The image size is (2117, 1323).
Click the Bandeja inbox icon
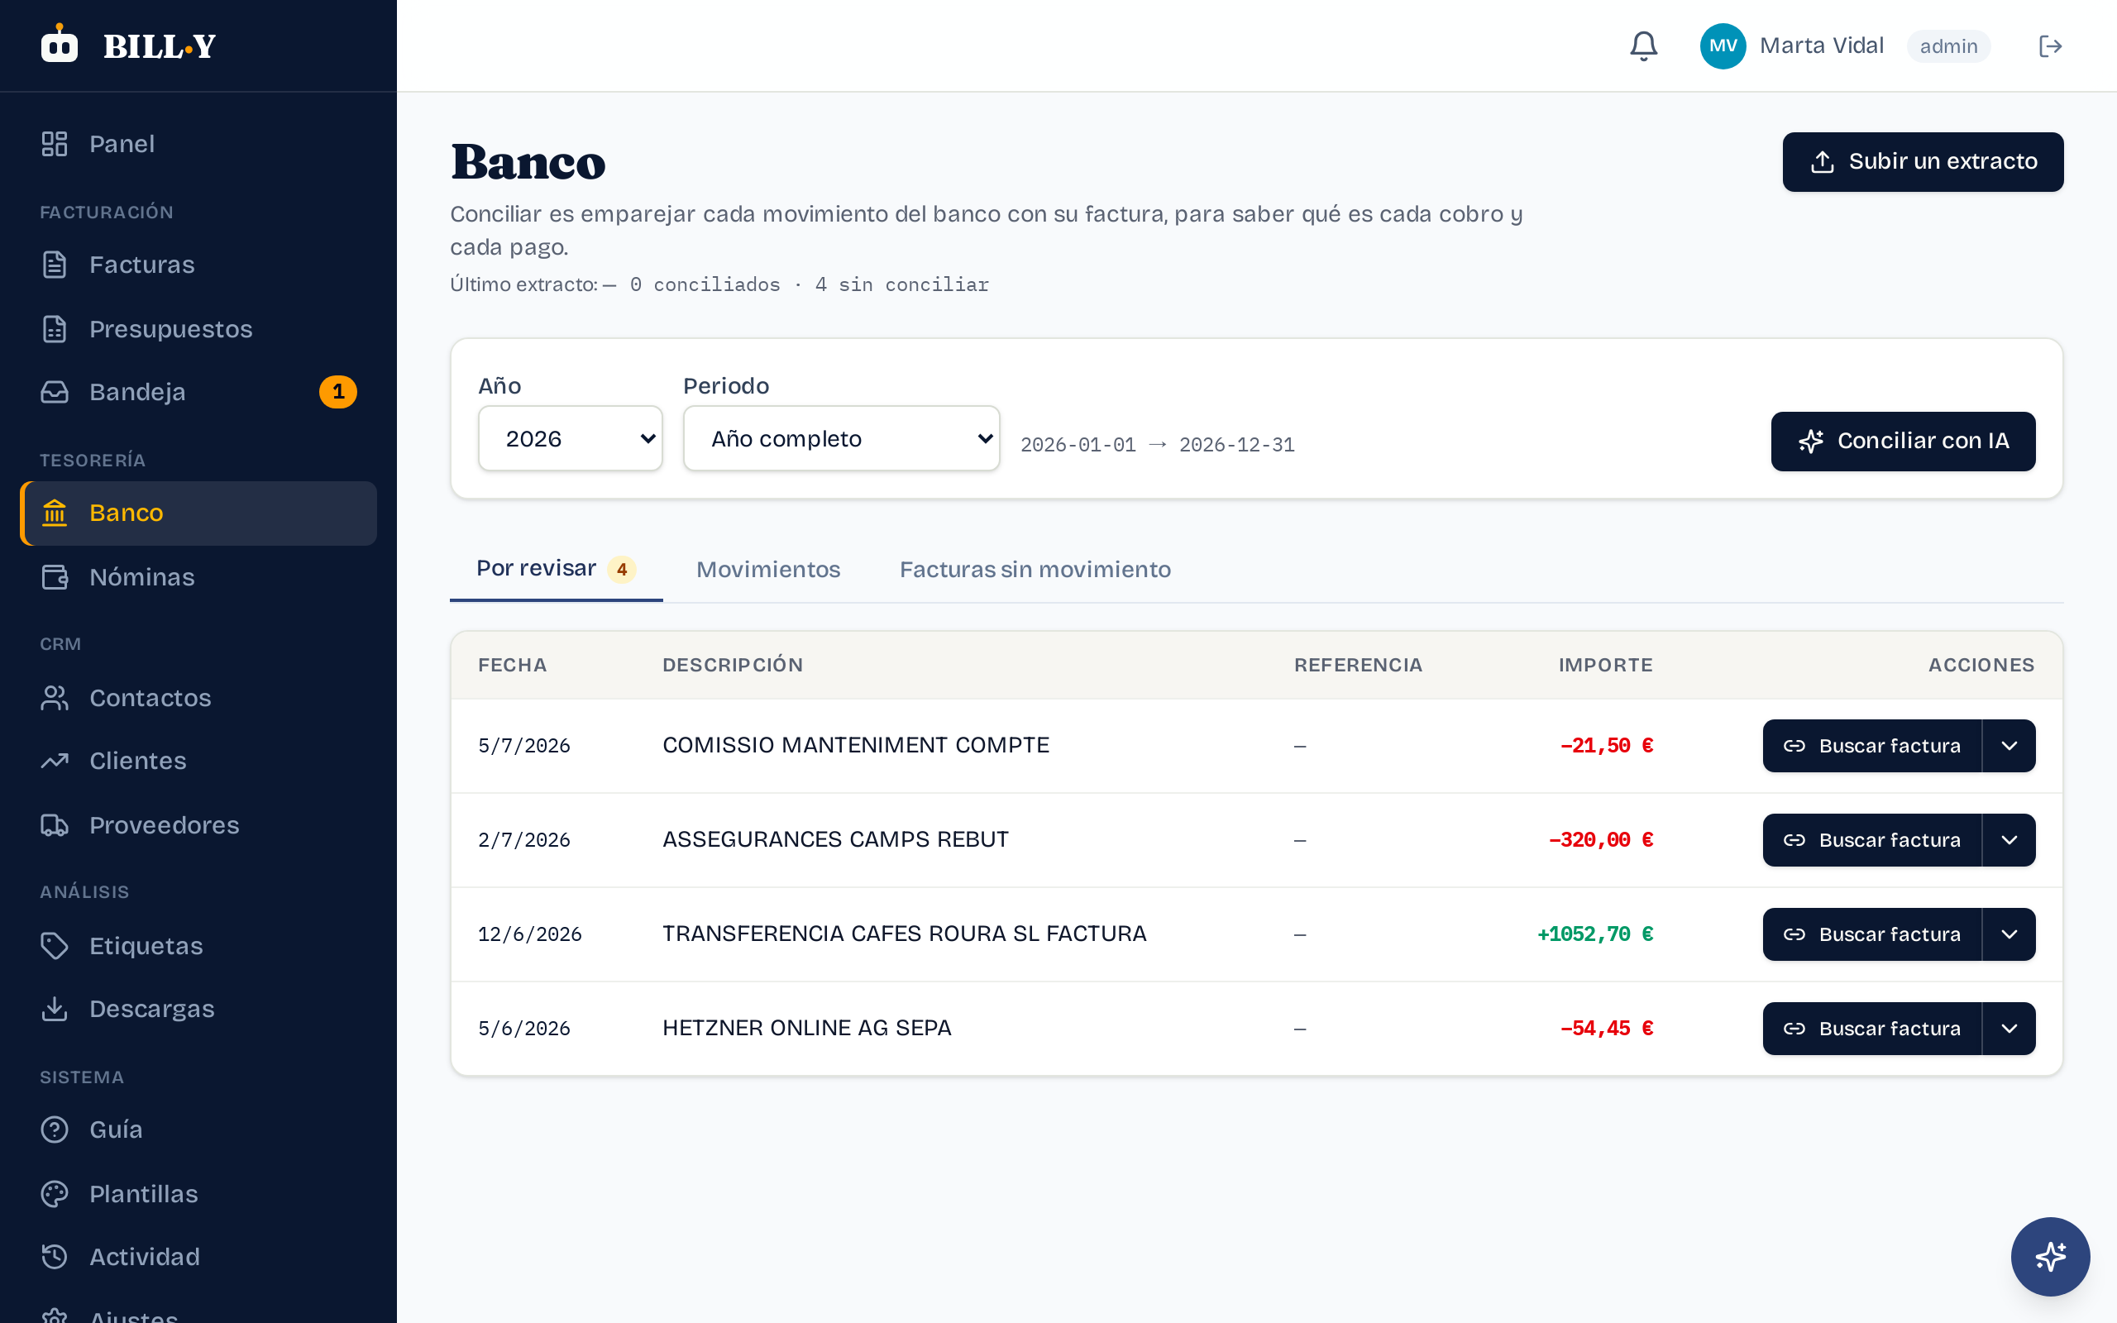[55, 392]
